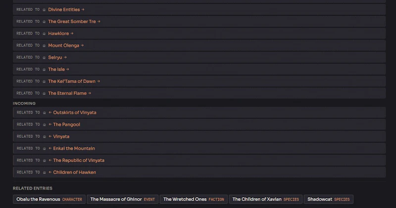Click the small icon beside The Isle
Viewport: 396px width, 208px height.
coord(44,70)
